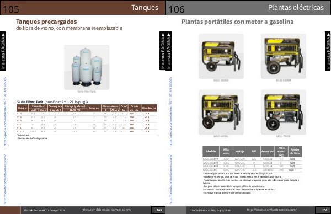Click the 'ir a esta PÁGINA' tab at far left
The image size is (331, 214).
[x=3, y=51]
